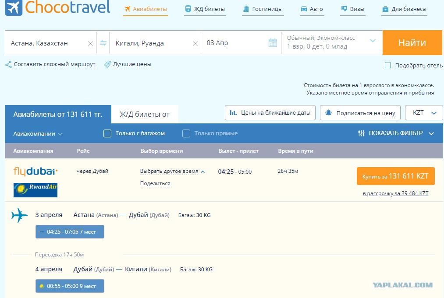Select the 04:25 - 07:05 7 мест flight option
The width and height of the screenshot is (444, 298).
(70, 232)
